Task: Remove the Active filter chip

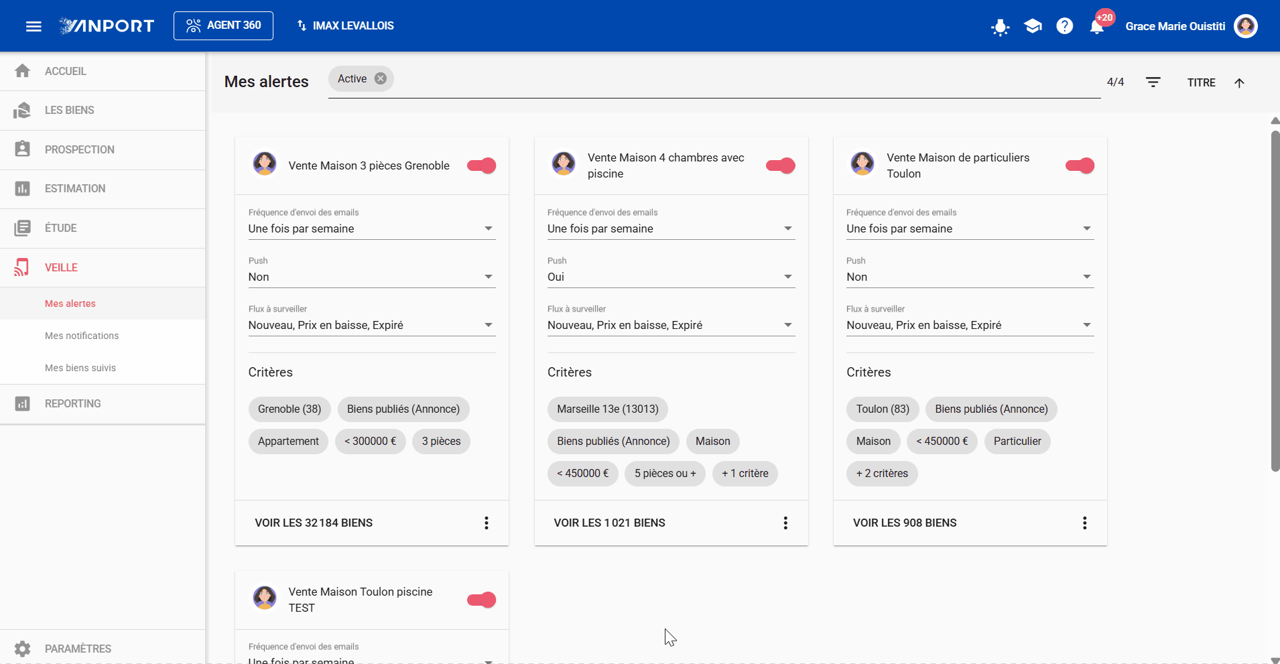Action: click(381, 78)
